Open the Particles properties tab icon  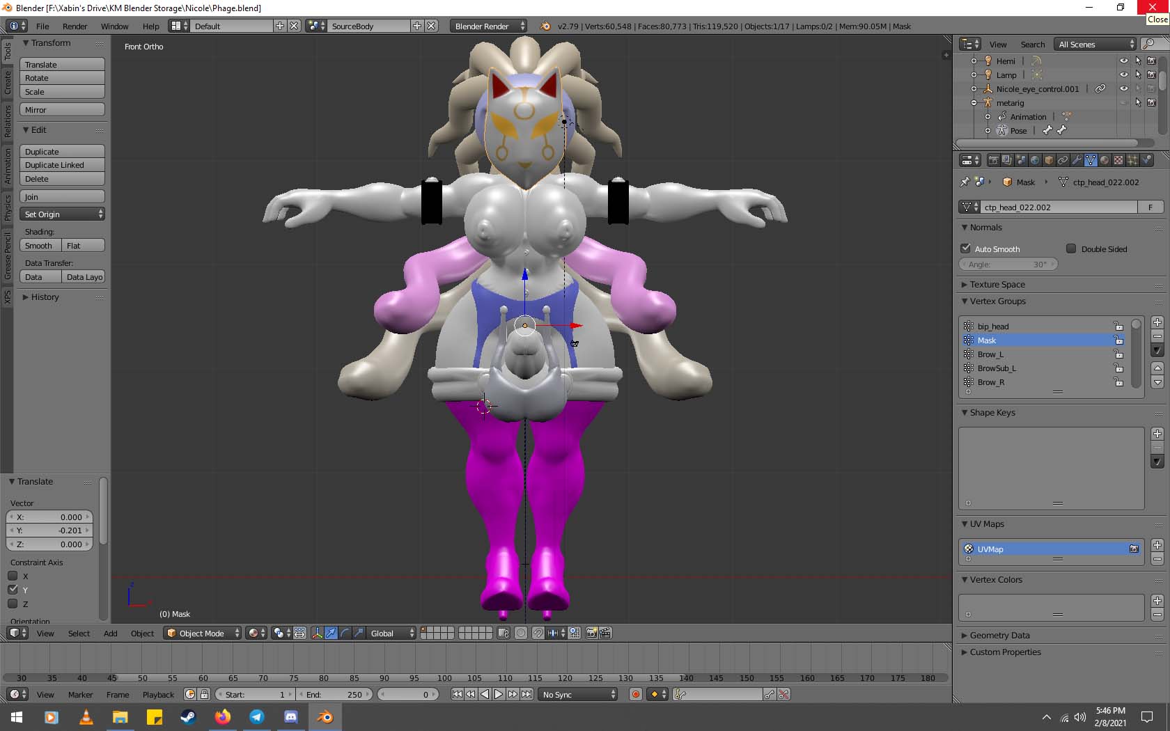point(1132,160)
